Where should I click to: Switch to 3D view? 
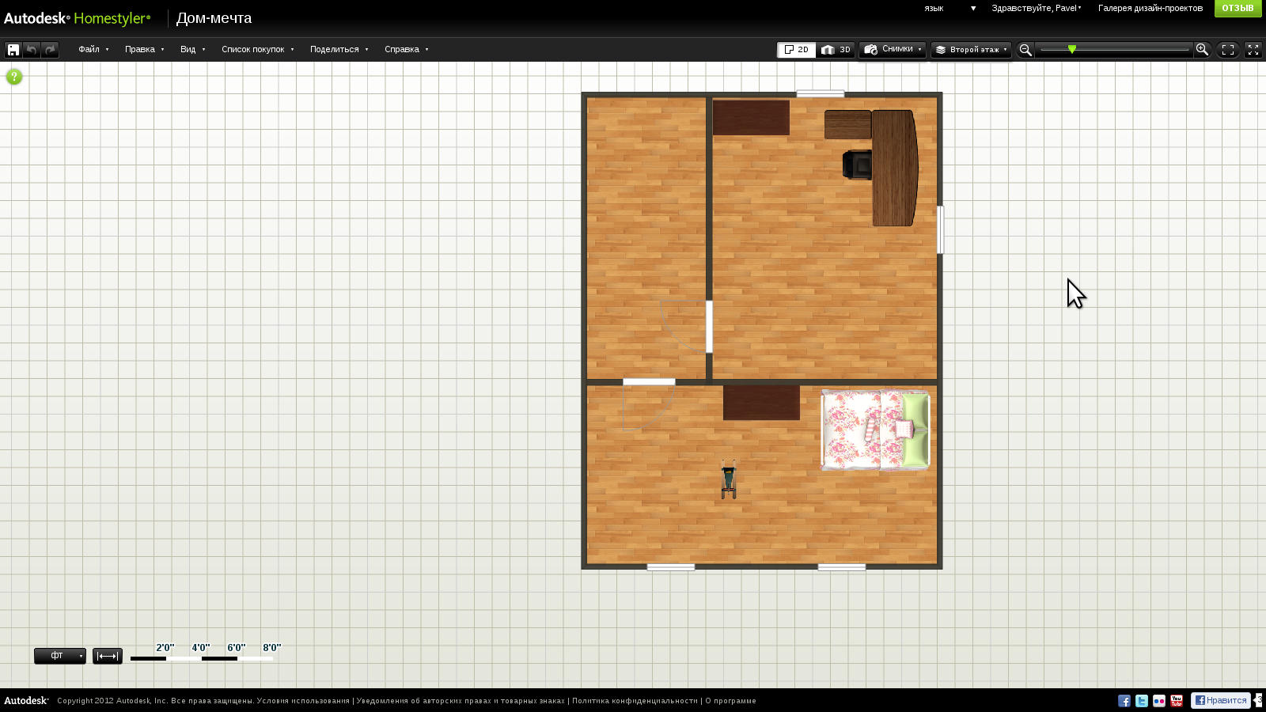836,50
